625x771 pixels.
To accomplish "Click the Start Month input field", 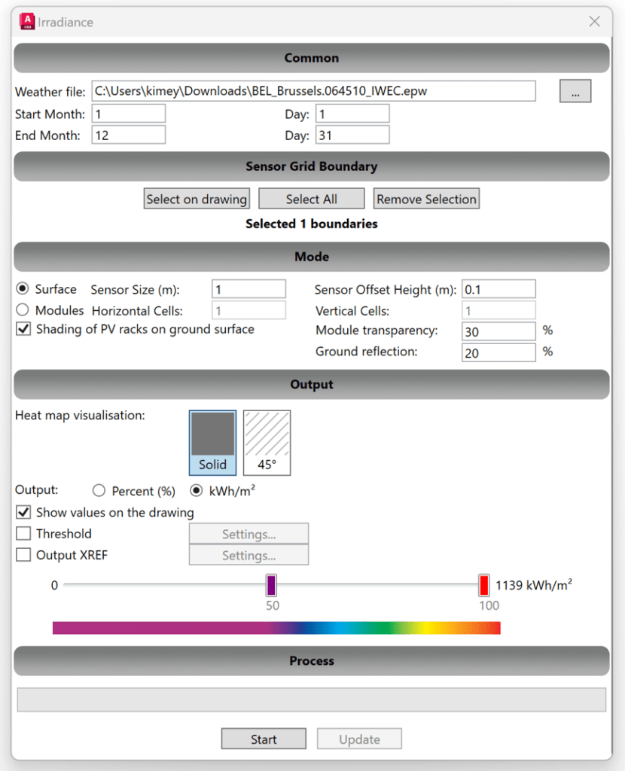I will 128,114.
